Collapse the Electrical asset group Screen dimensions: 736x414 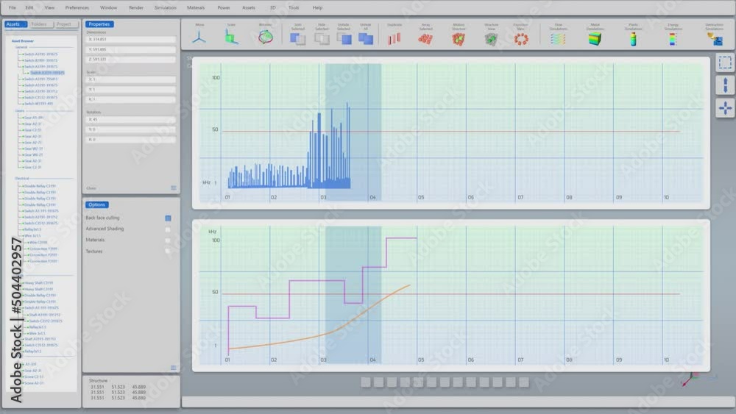[x=22, y=179]
